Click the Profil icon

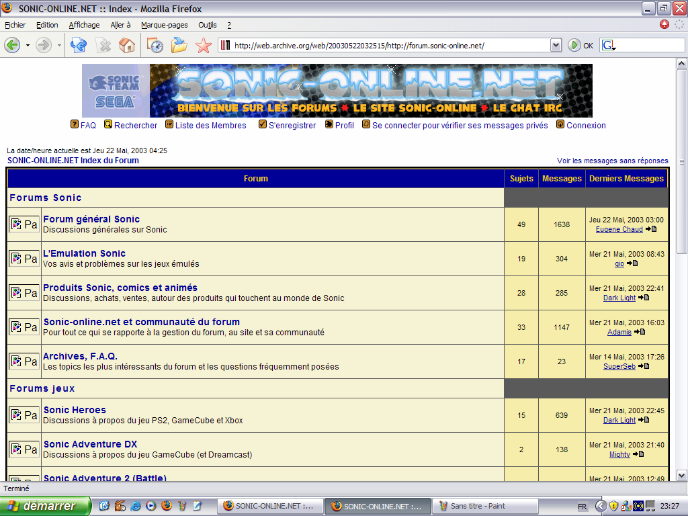pyautogui.click(x=329, y=124)
